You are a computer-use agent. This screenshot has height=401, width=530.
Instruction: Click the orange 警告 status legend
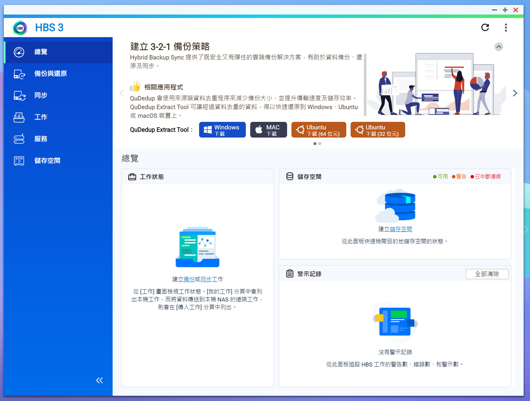click(x=459, y=177)
